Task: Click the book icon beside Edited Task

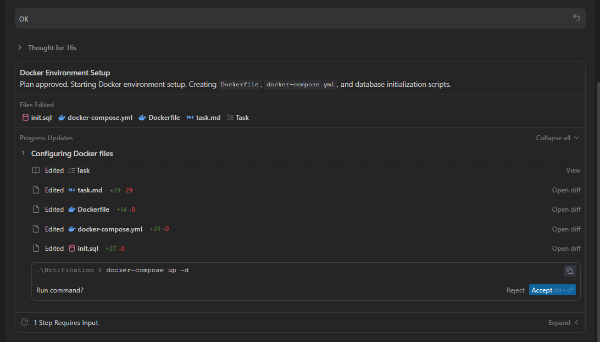Action: click(36, 170)
